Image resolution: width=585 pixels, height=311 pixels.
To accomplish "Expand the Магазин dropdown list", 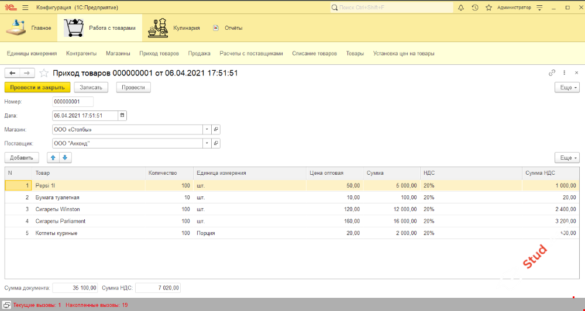I will [x=207, y=129].
